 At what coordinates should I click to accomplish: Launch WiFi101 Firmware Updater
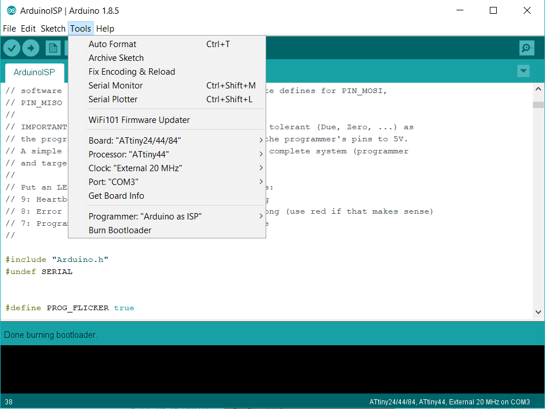167,120
